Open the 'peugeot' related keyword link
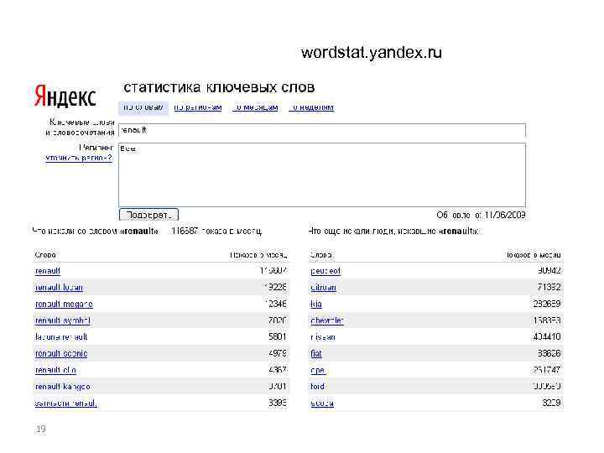The image size is (604, 453). [325, 271]
